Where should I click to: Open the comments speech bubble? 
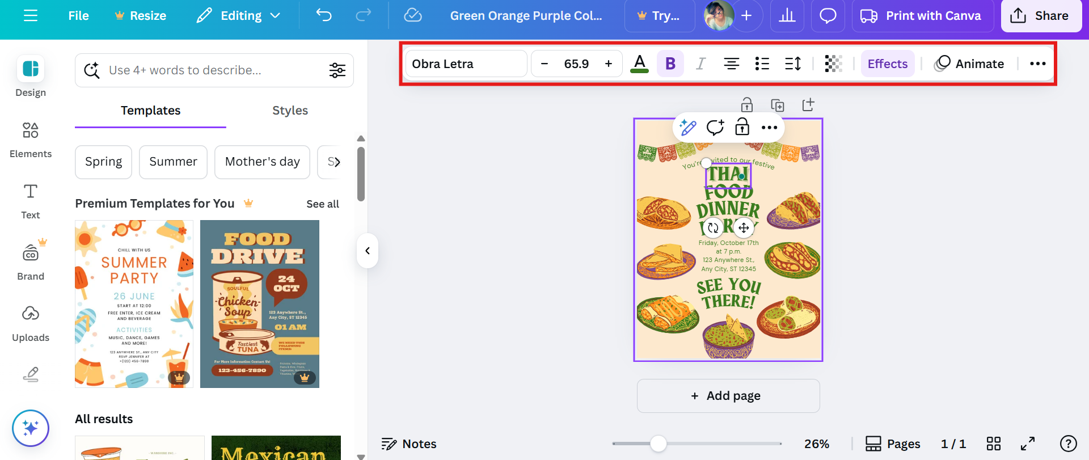(828, 16)
